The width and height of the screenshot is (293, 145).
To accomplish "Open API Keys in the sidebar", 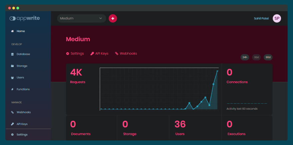I will (22, 124).
